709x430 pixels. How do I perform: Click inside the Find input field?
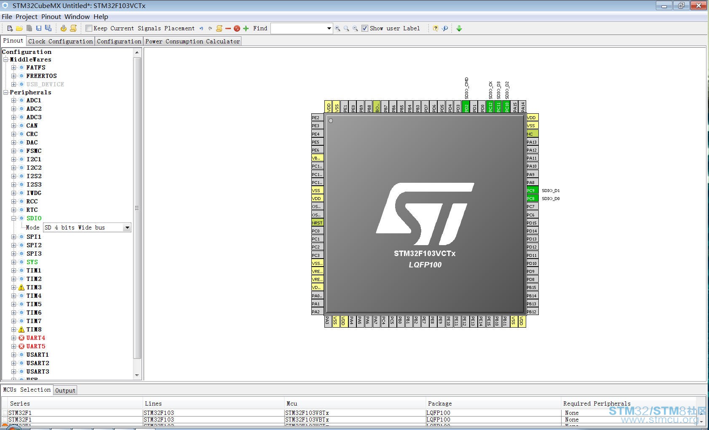pos(298,28)
